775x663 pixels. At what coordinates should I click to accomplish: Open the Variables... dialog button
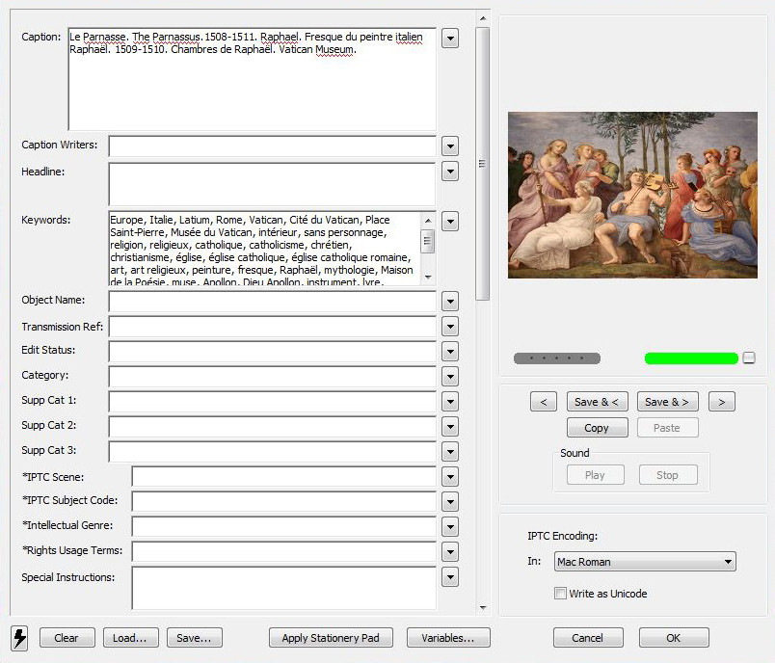click(x=448, y=638)
